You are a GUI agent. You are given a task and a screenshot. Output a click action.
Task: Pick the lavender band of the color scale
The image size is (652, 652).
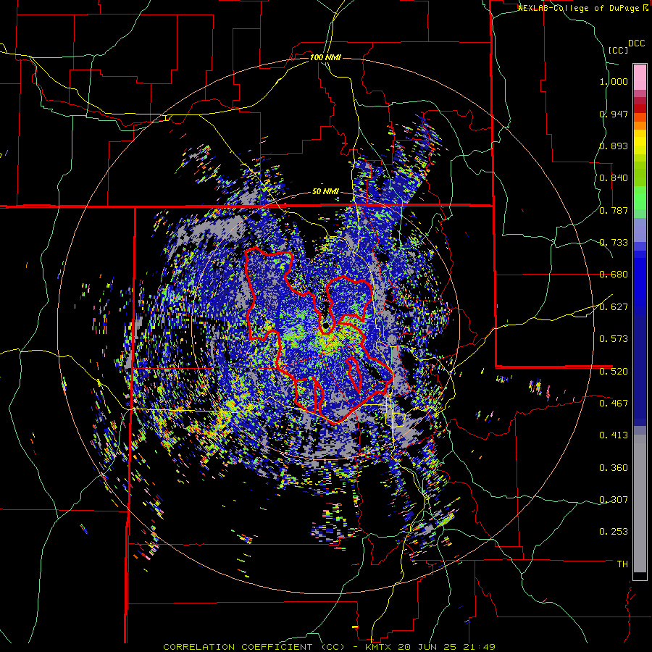[x=640, y=230]
